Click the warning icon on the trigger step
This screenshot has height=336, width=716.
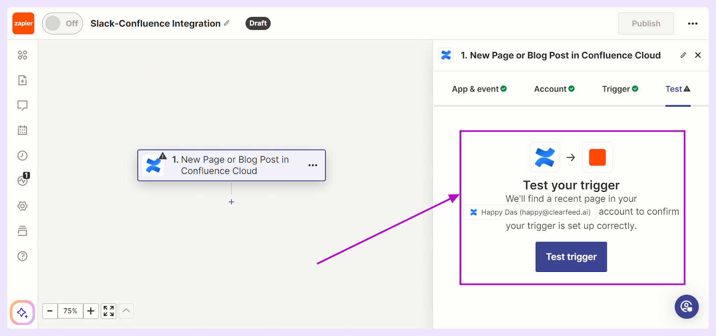coord(163,156)
